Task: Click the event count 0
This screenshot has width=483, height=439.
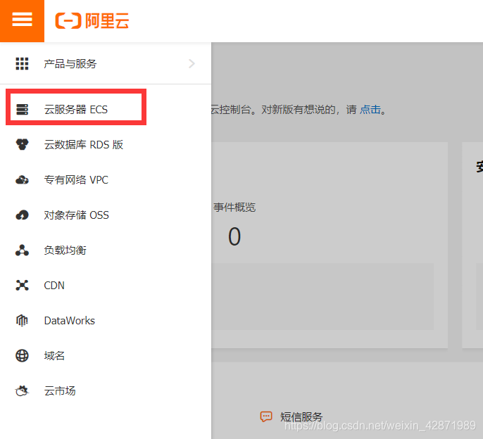Action: tap(234, 237)
